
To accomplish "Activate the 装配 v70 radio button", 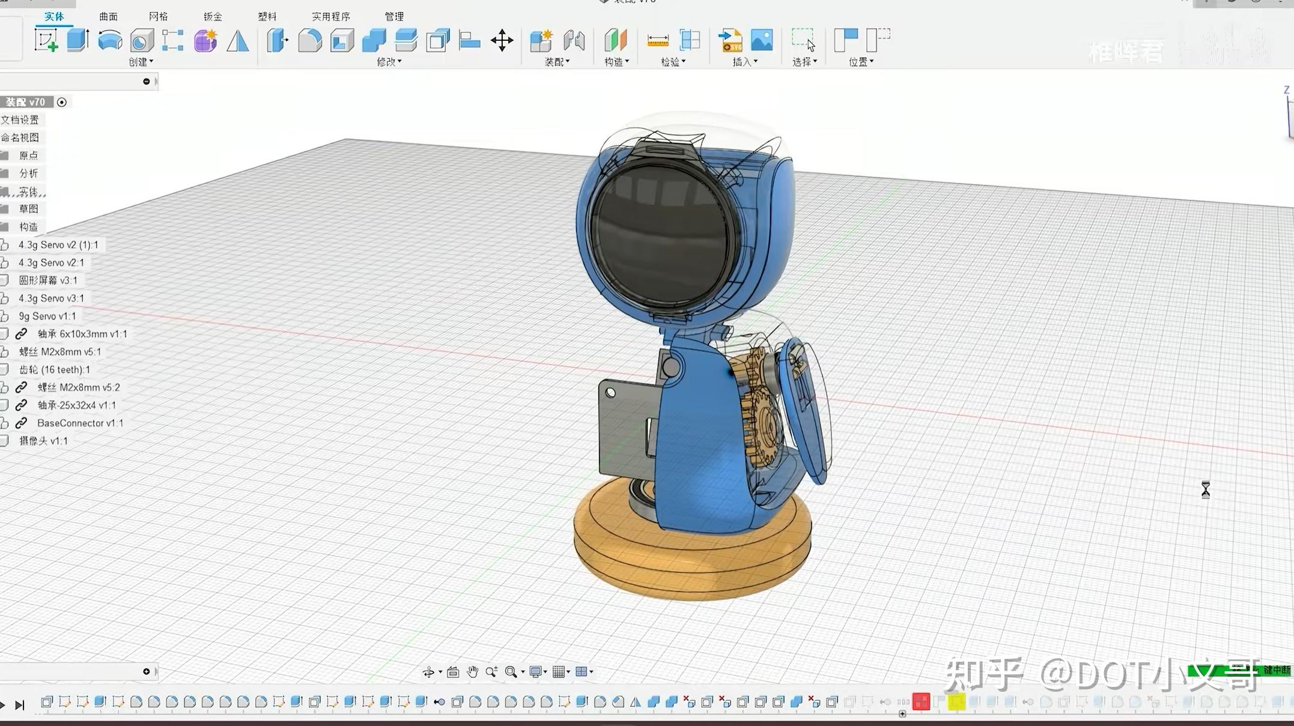I will pos(62,102).
